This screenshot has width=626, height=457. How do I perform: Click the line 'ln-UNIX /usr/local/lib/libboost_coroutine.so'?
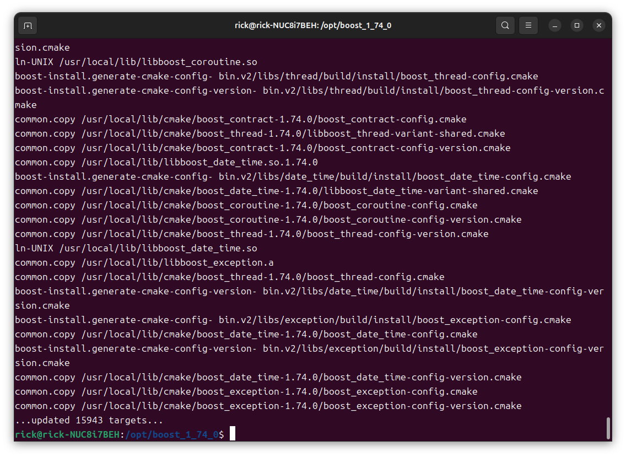tap(136, 62)
